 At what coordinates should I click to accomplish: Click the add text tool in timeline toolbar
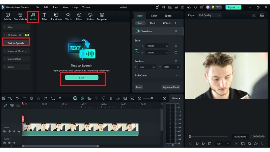click(x=53, y=98)
